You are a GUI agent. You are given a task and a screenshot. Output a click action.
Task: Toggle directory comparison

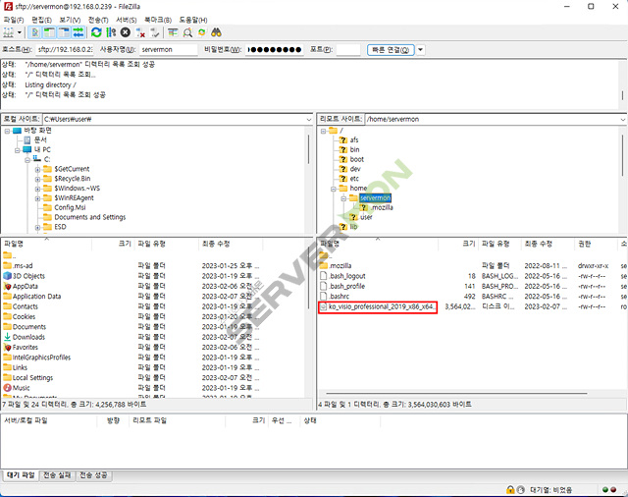187,32
